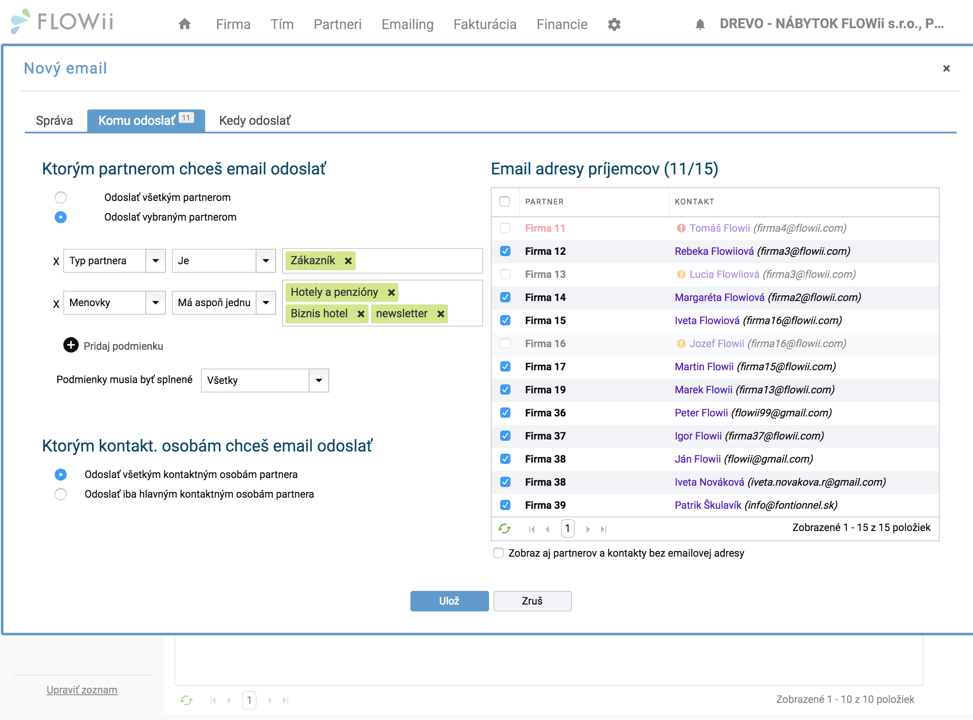
Task: Go to first page of recipients table
Action: click(531, 529)
